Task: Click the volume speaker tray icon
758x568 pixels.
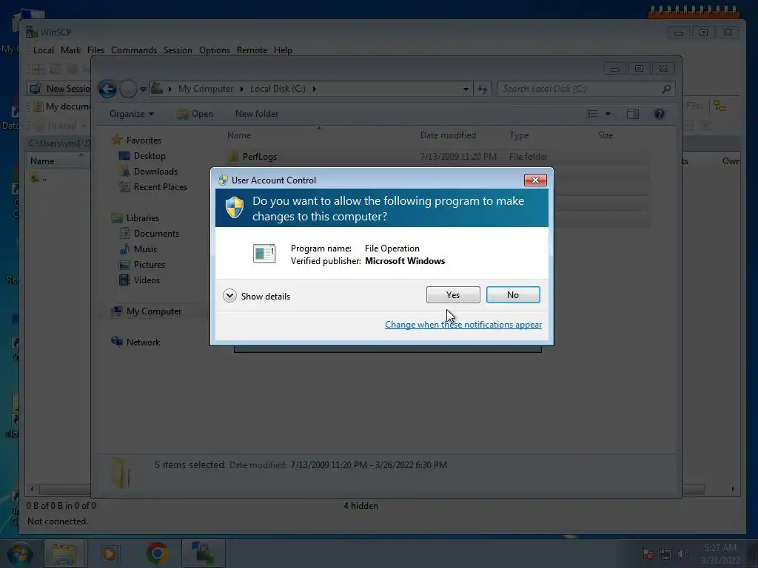Action: point(682,555)
